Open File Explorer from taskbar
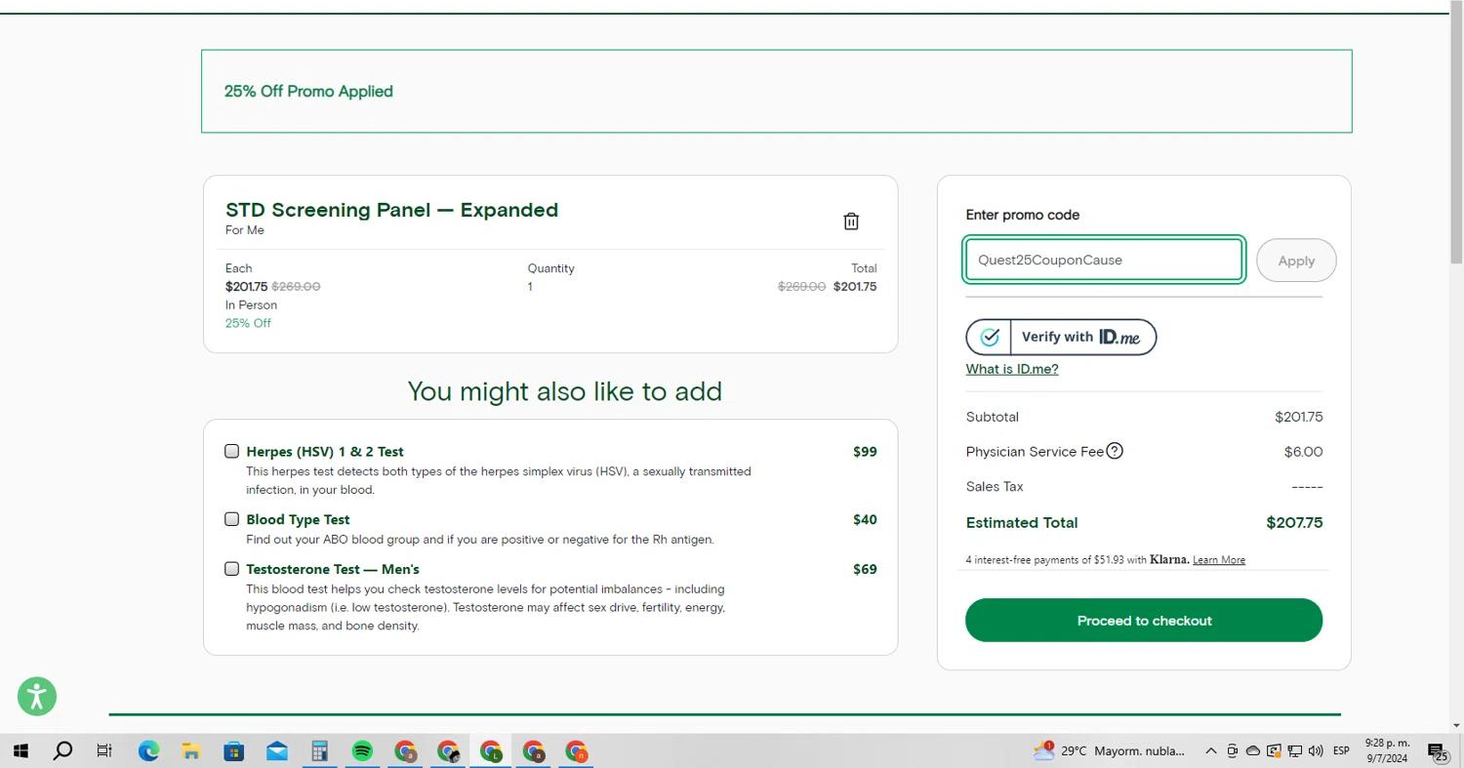 pos(191,751)
